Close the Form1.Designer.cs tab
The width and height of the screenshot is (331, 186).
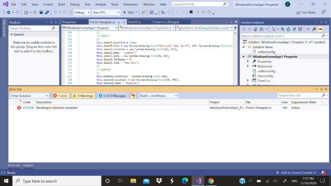pos(124,22)
